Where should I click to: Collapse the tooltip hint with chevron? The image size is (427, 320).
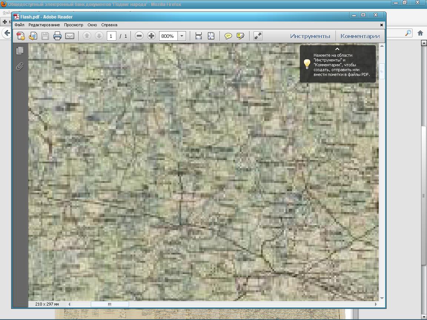pyautogui.click(x=337, y=49)
